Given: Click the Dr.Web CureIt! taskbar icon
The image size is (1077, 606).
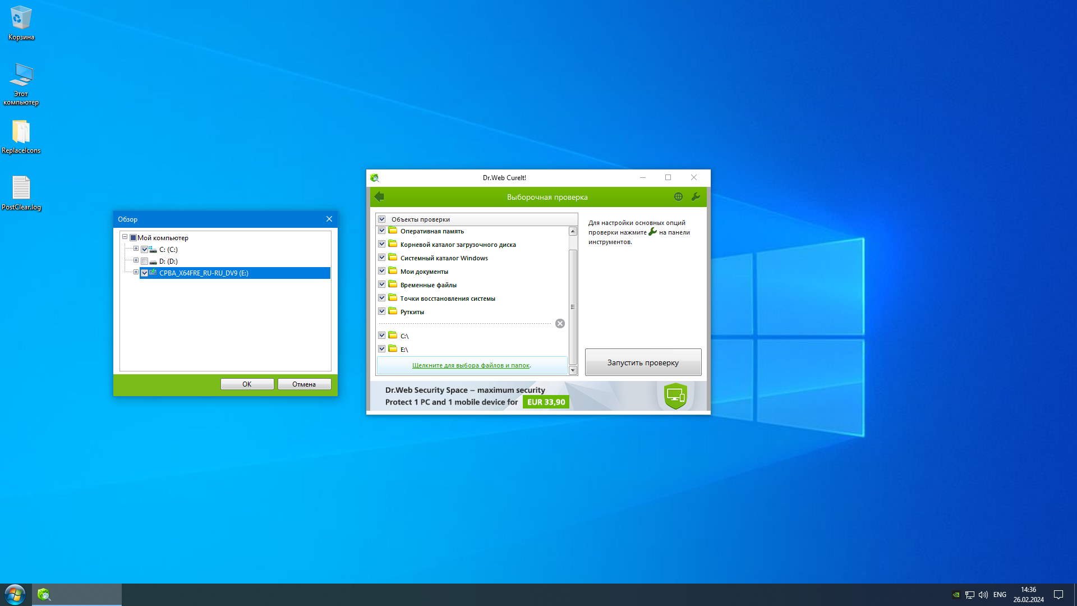Looking at the screenshot, I should (44, 595).
